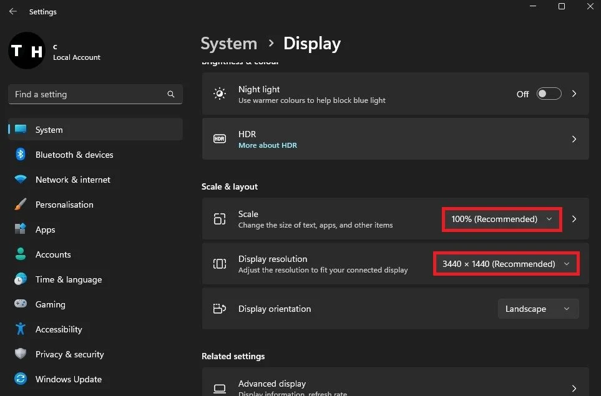Expand Night light settings chevron
Viewport: 601px width, 396px height.
(x=574, y=94)
